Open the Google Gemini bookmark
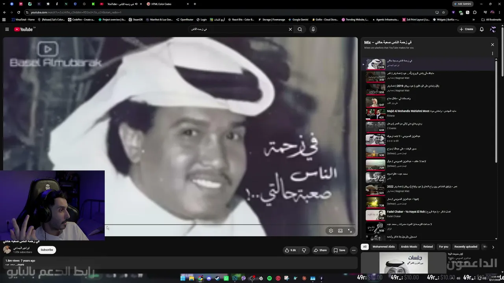Image resolution: width=504 pixels, height=283 pixels. pyautogui.click(x=298, y=20)
